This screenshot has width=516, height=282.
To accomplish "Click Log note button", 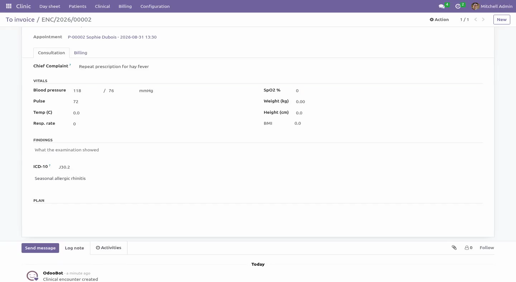I will pyautogui.click(x=75, y=248).
